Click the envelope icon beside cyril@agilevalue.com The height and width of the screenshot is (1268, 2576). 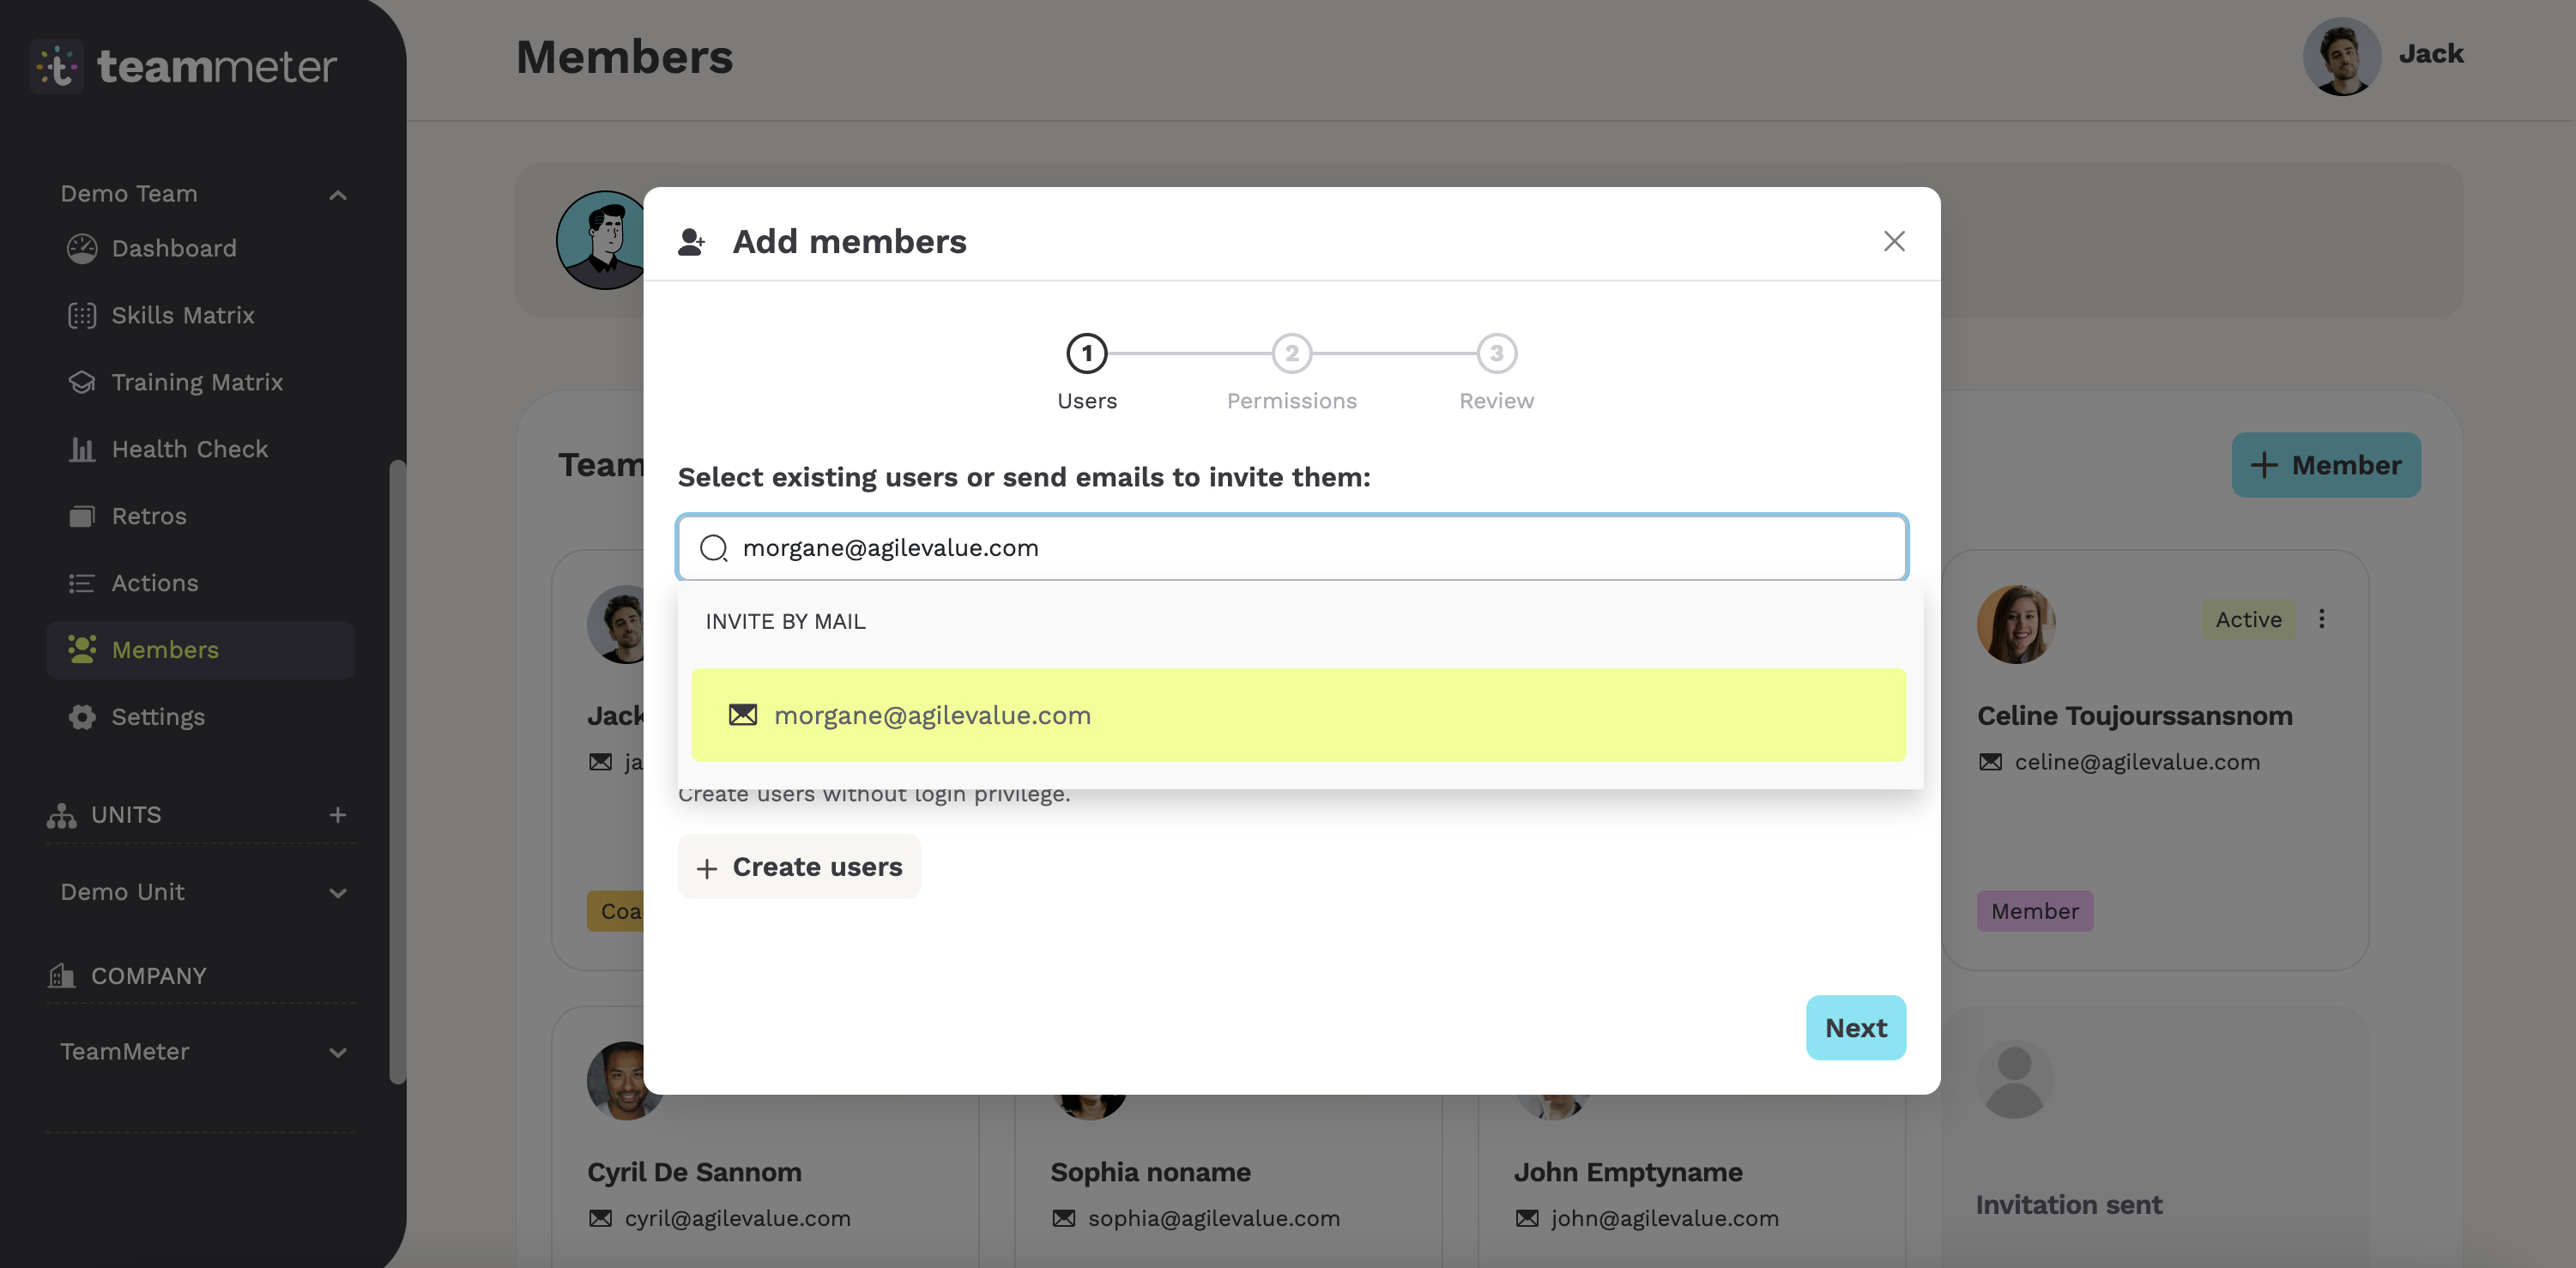point(600,1218)
